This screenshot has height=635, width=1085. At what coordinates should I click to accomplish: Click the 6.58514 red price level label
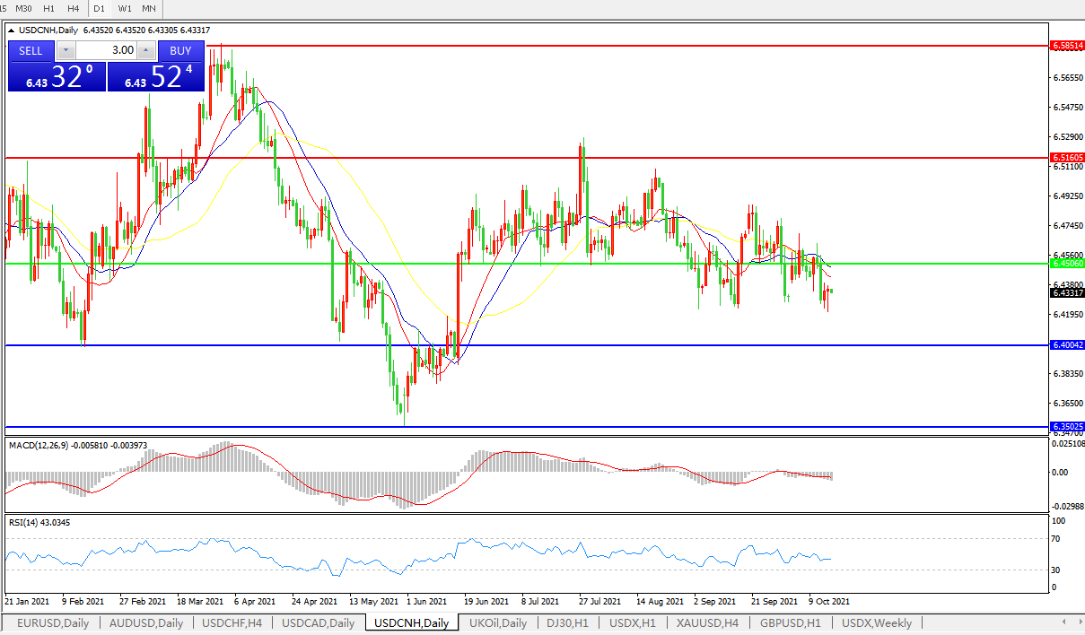pos(1066,44)
